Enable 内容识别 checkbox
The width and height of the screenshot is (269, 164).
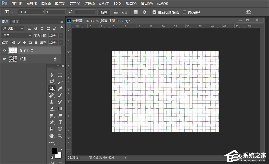[x=185, y=12]
